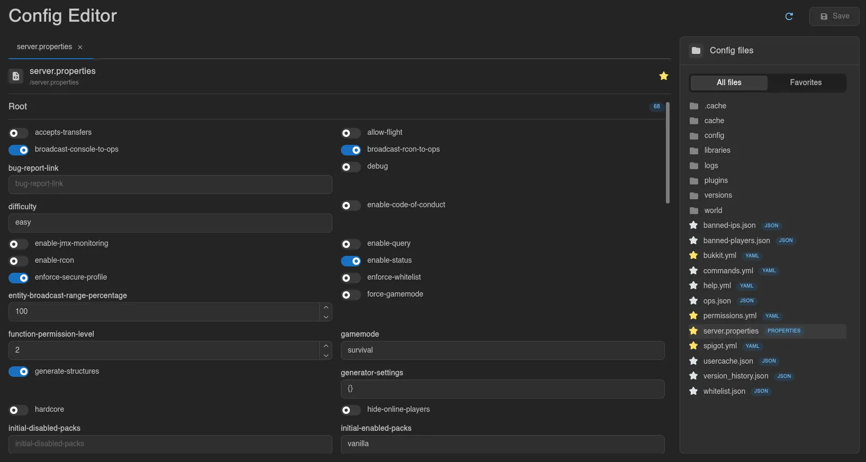Screen dimensions: 866x462
Task: Star the version_history.json file
Action: click(693, 376)
